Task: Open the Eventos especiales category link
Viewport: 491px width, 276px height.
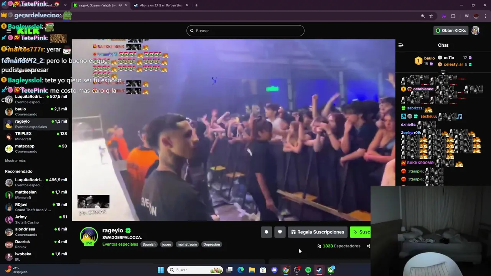Action: click(120, 244)
